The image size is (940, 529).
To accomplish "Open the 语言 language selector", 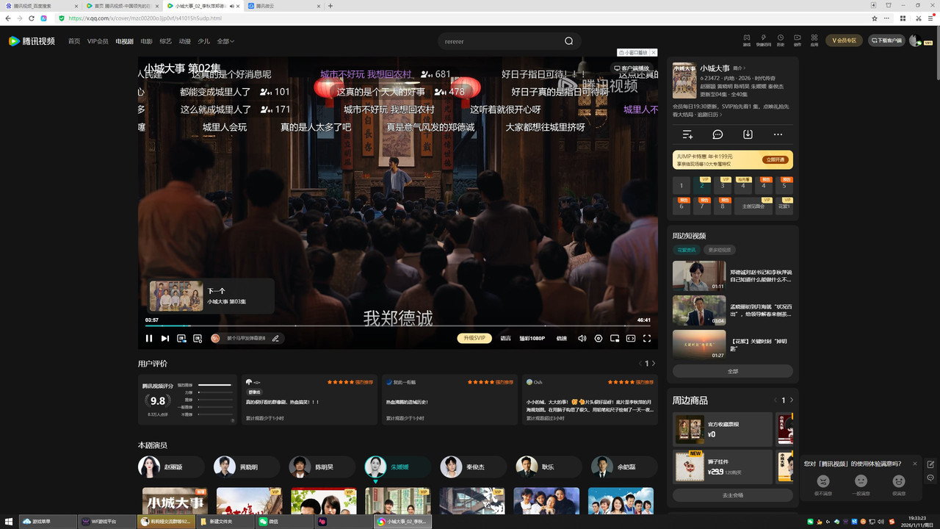I will coord(505,338).
